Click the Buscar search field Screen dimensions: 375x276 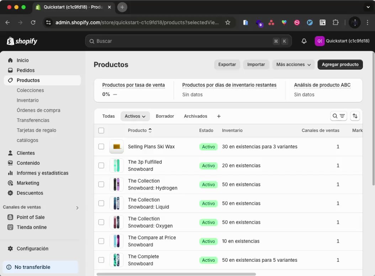point(181,41)
